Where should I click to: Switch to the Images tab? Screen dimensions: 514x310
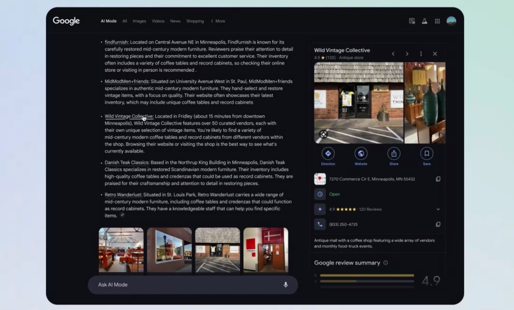coord(139,21)
